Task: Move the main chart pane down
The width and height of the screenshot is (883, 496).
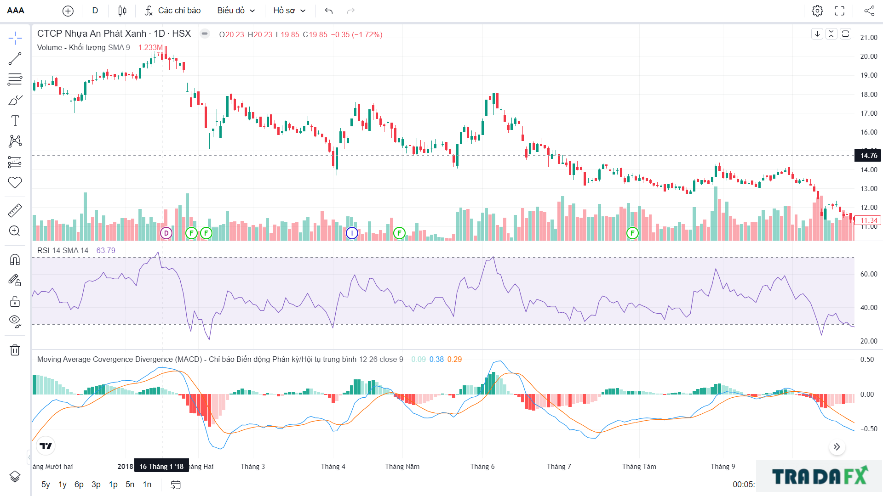Action: 817,34
